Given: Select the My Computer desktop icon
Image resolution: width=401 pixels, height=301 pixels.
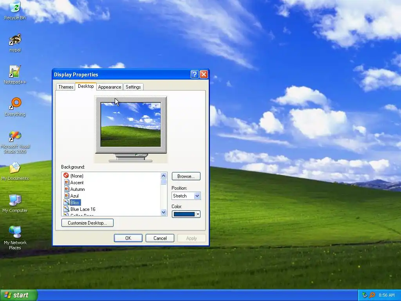Looking at the screenshot, I should pos(15,203).
